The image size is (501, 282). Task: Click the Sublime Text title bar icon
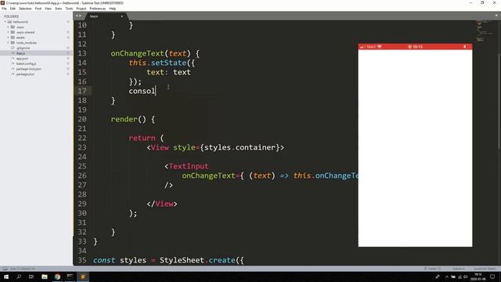tap(2, 2)
